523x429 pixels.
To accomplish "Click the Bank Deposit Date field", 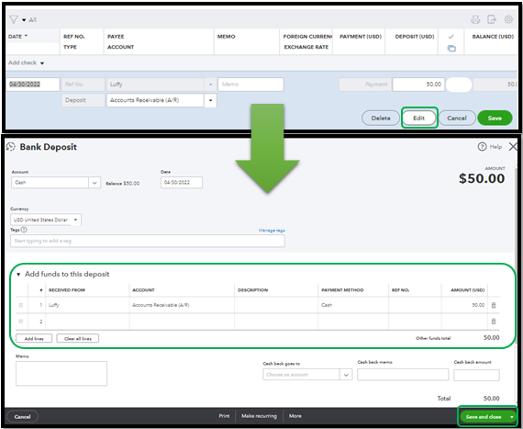I will pyautogui.click(x=182, y=183).
